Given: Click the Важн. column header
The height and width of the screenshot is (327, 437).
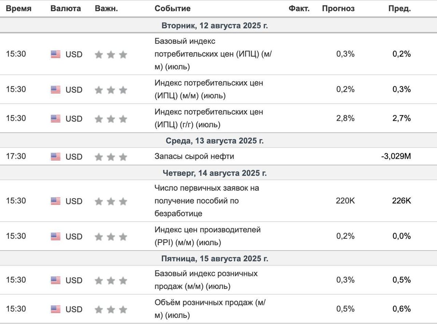Looking at the screenshot, I should point(106,9).
